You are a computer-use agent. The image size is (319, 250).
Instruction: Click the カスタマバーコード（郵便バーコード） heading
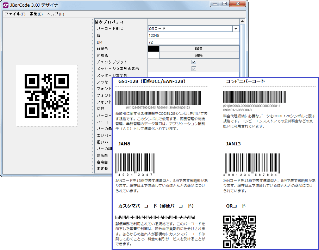coord(156,206)
